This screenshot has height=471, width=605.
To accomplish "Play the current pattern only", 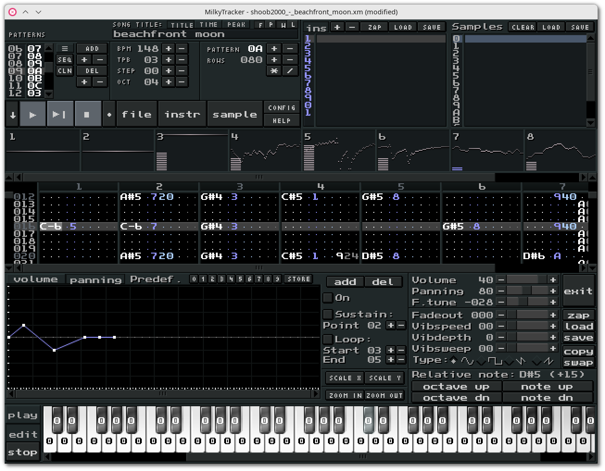I will tap(60, 114).
